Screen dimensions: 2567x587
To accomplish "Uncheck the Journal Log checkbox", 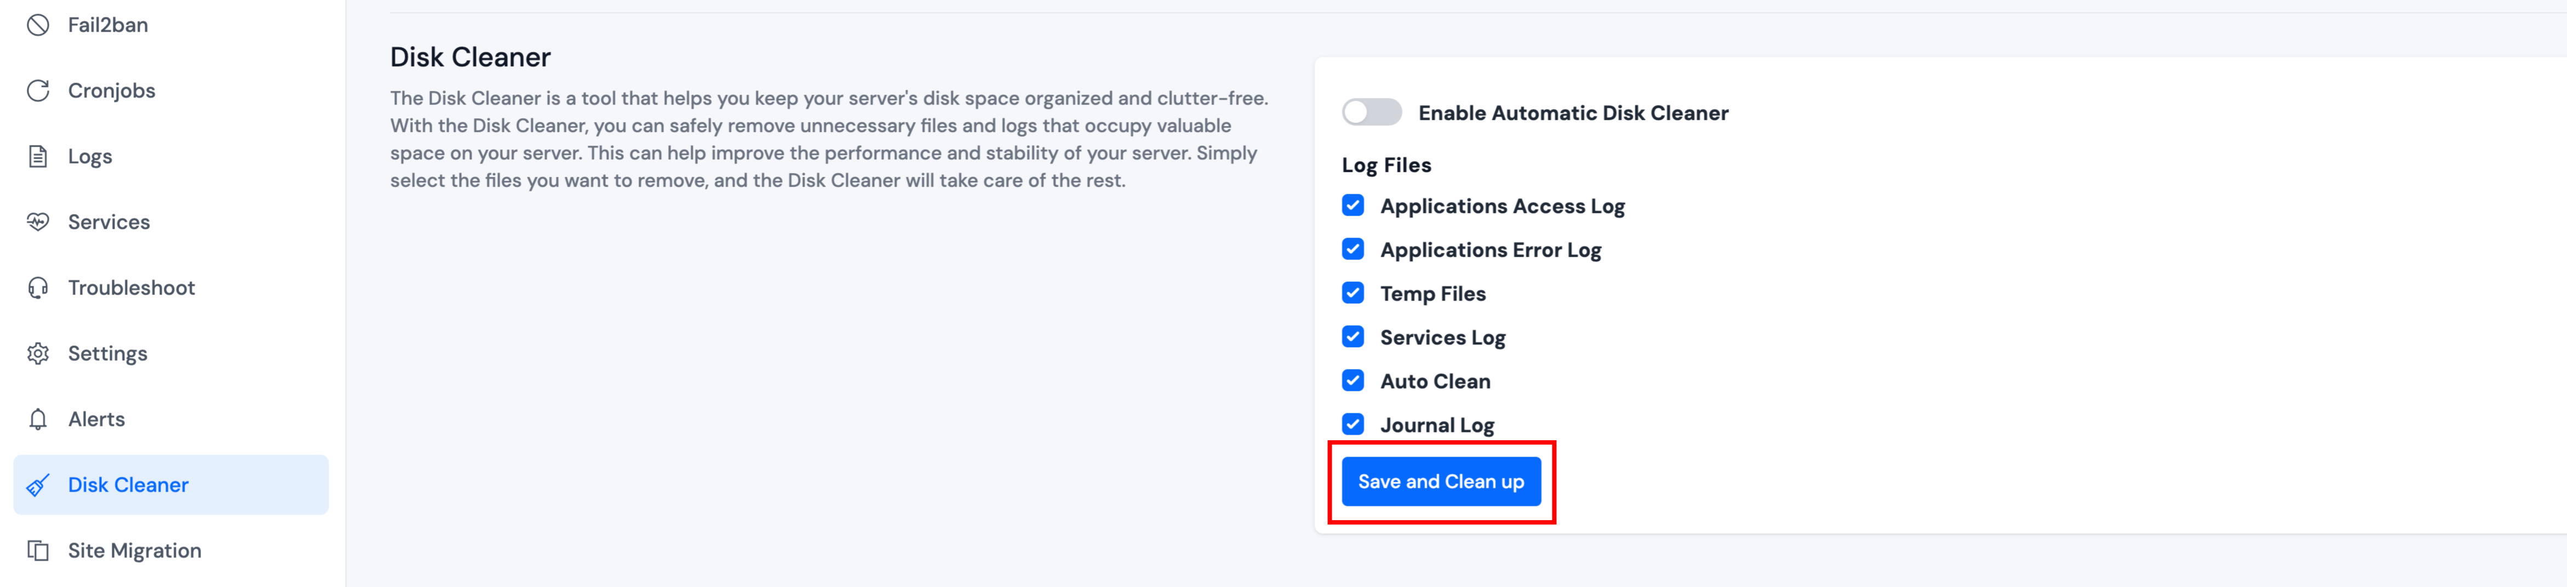I will click(1353, 424).
